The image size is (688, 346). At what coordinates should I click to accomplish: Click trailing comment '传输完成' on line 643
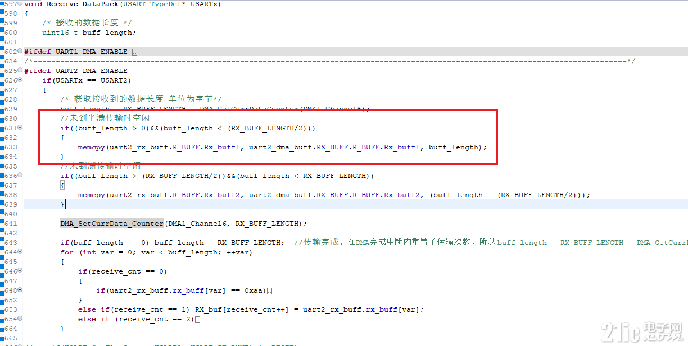coord(321,243)
